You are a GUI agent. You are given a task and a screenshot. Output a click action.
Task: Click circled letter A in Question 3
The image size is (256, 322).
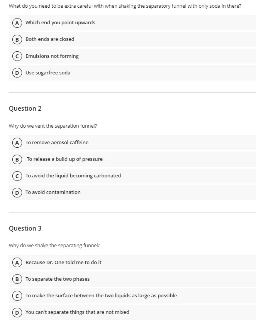(x=17, y=262)
